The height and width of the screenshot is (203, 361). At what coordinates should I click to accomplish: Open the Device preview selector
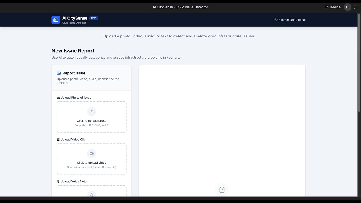[333, 7]
